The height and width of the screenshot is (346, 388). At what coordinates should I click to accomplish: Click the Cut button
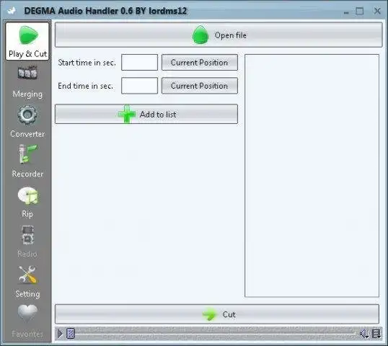217,314
